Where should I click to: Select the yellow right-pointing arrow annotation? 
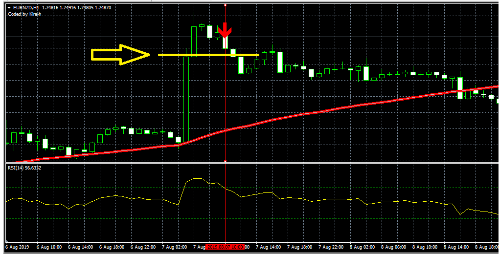pos(120,55)
